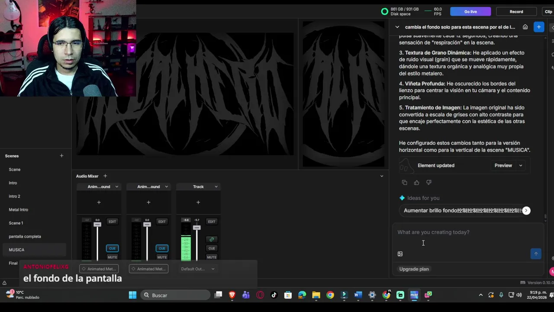Start a new chat with the blue plus button
The image size is (554, 312).
539,27
